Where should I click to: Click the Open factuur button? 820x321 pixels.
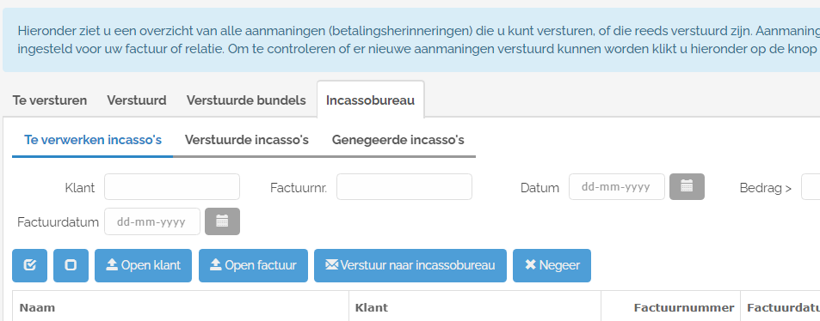click(x=253, y=266)
